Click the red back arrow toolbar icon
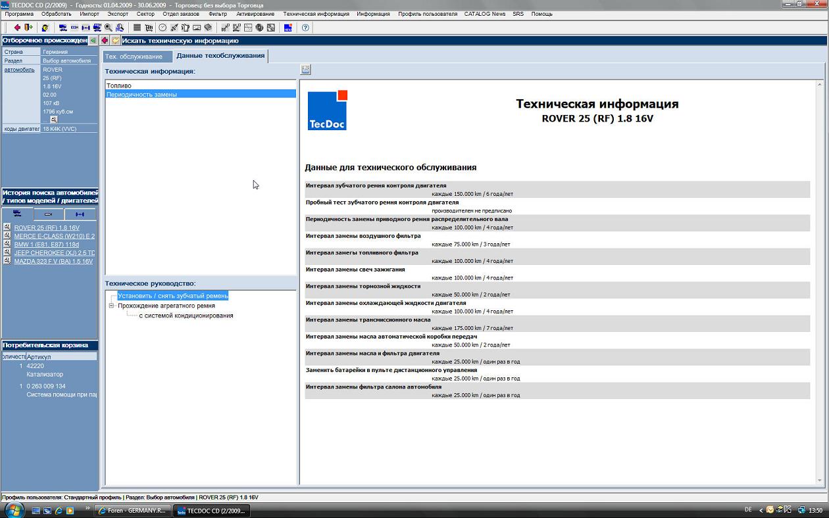 tap(17, 28)
